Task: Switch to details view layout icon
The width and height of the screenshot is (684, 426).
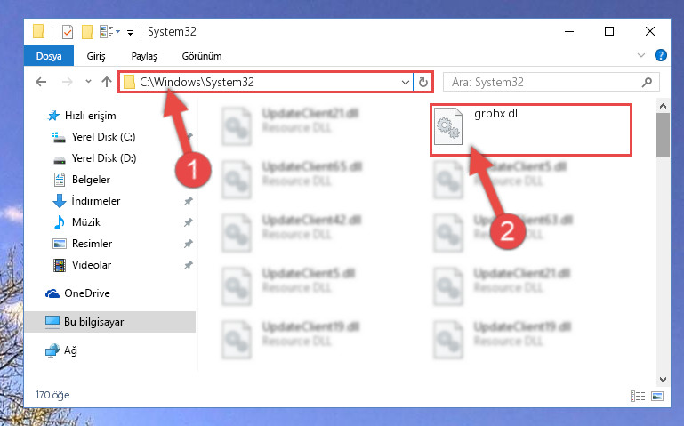Action: tap(638, 396)
